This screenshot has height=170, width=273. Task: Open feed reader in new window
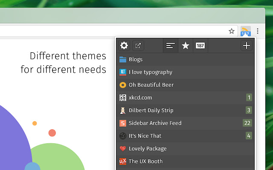click(x=138, y=45)
